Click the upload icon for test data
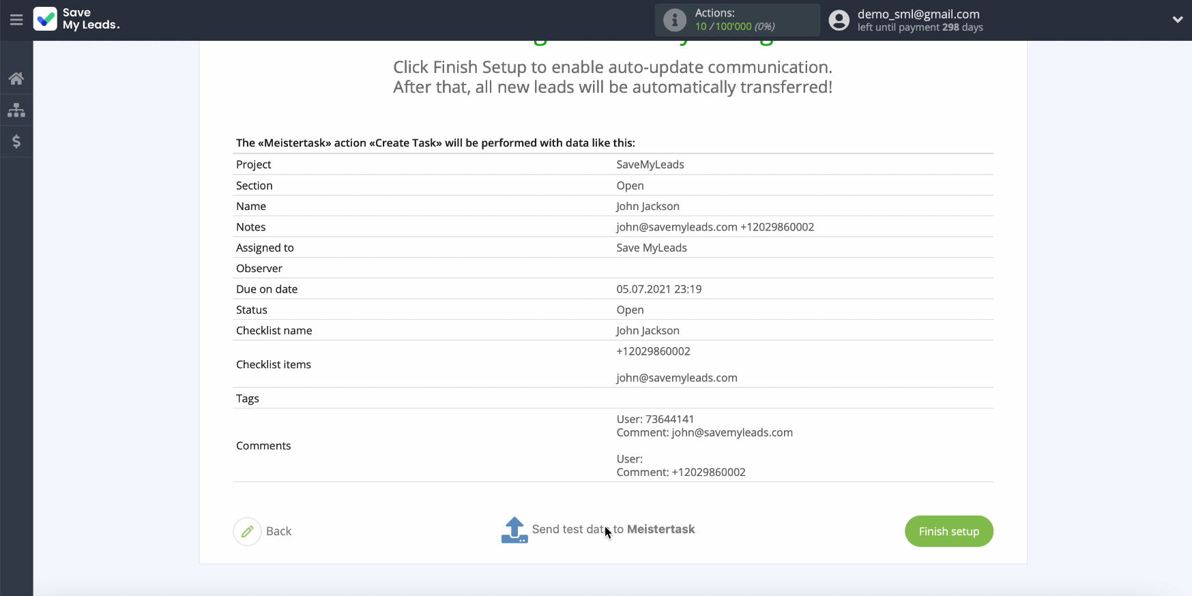1192x596 pixels. [514, 530]
